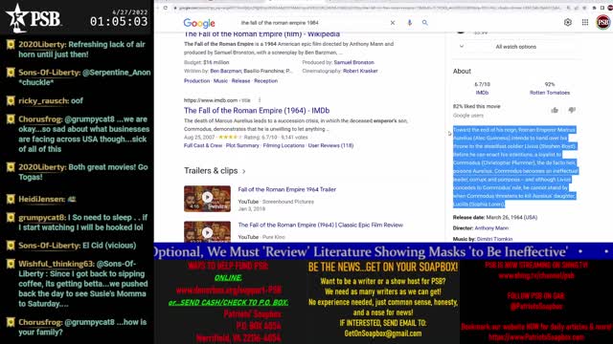
Task: Open The Fall of the Roman Empire (1964) IMDb result
Action: 257,111
